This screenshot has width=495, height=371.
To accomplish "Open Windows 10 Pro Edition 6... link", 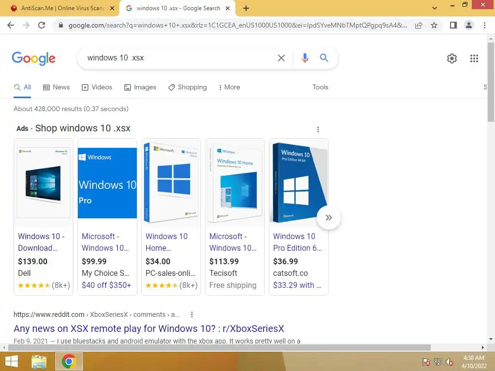I will point(297,243).
